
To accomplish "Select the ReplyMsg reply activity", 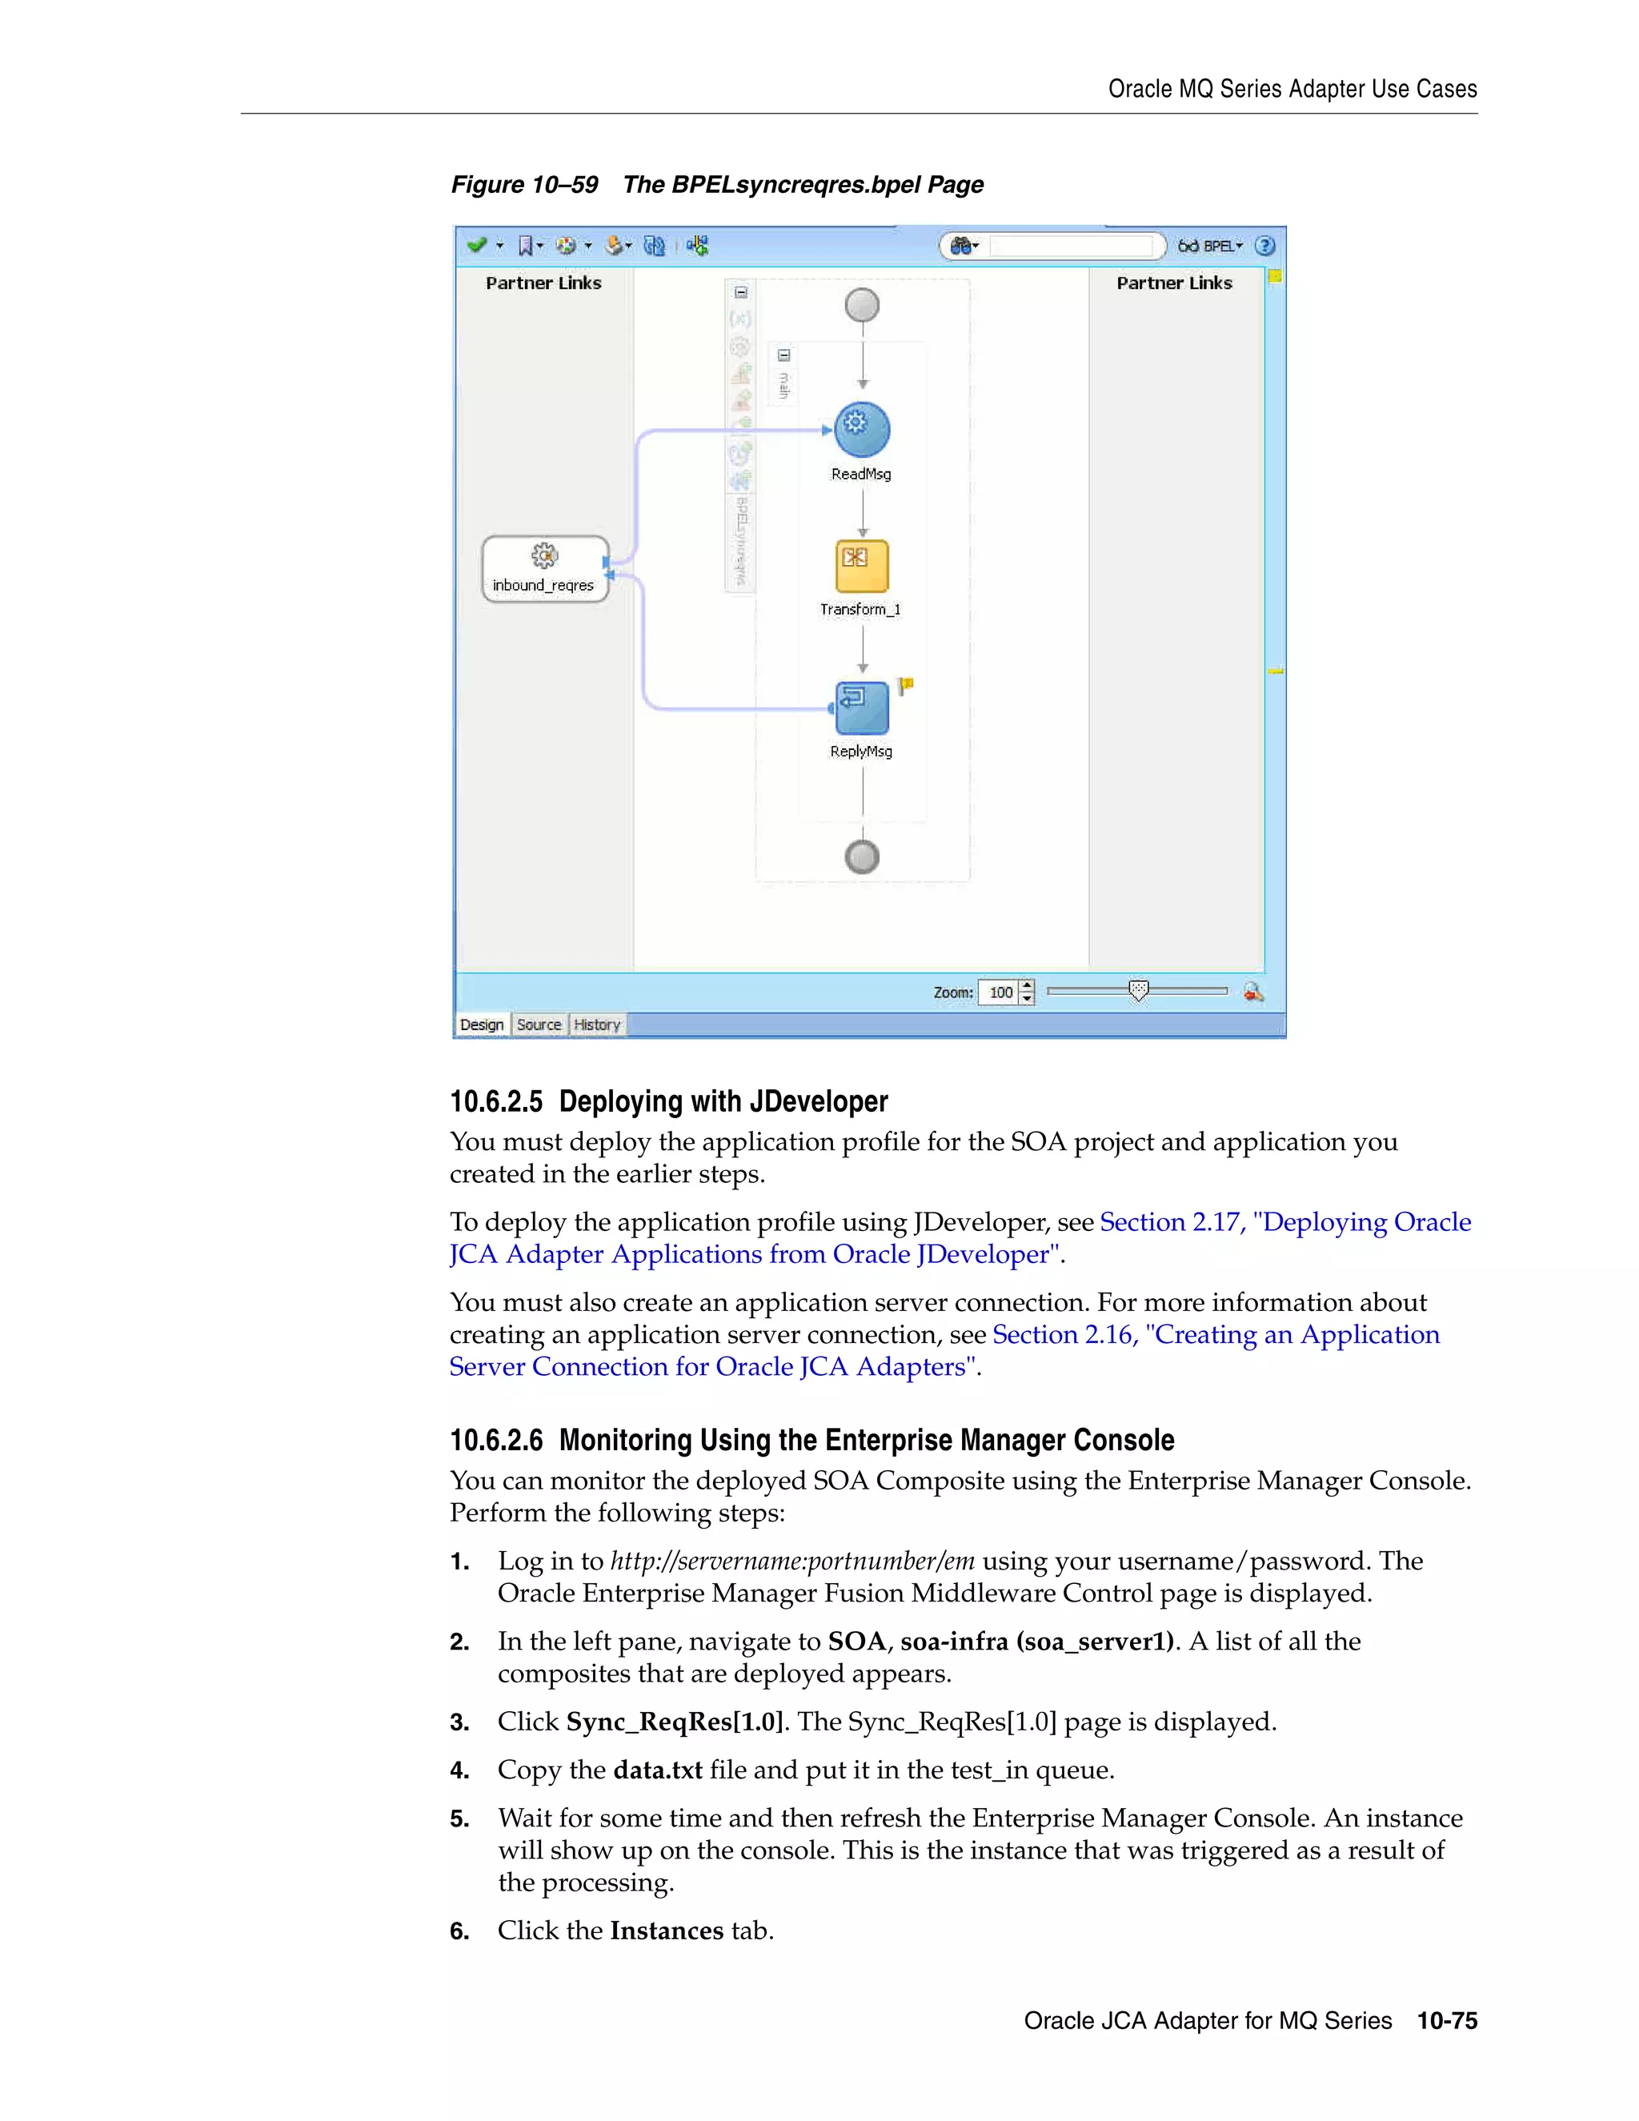I will click(x=861, y=707).
